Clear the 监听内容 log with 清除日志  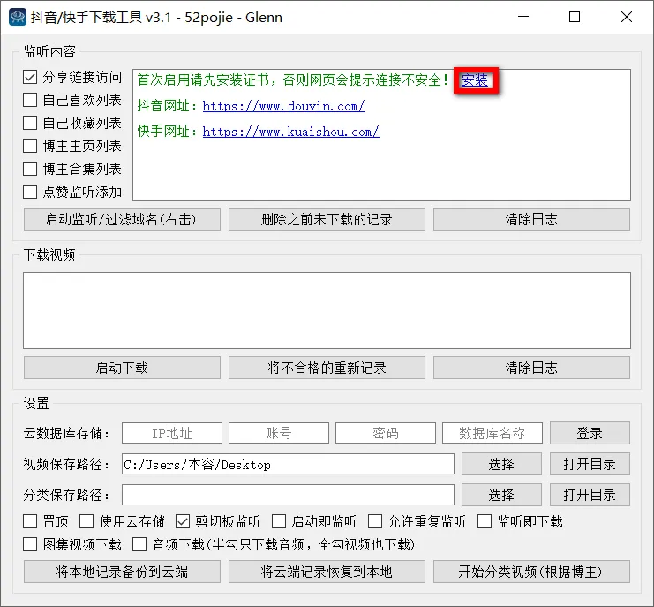[x=531, y=219]
